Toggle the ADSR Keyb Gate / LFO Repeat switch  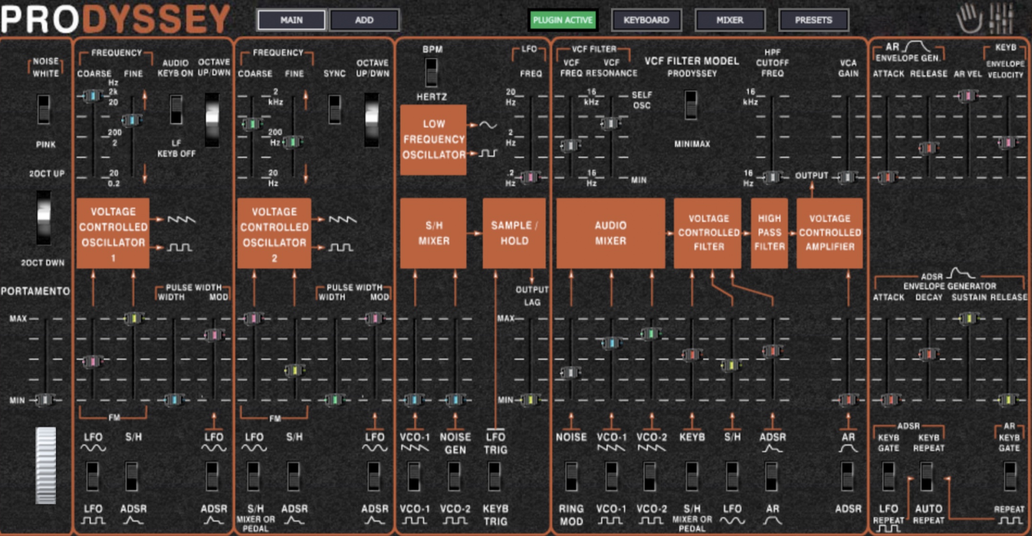(888, 476)
